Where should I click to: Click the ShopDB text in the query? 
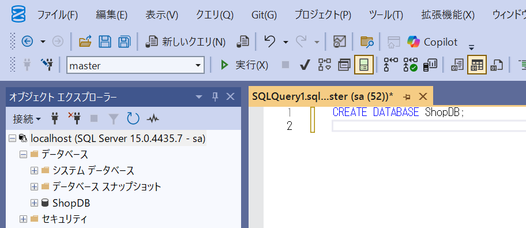[442, 112]
